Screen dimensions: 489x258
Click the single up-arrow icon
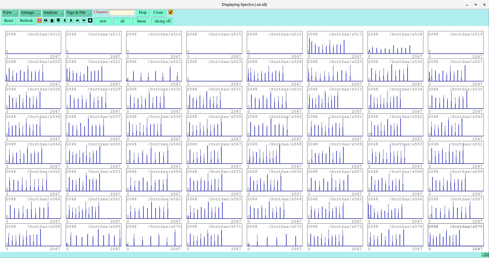[x=77, y=21]
